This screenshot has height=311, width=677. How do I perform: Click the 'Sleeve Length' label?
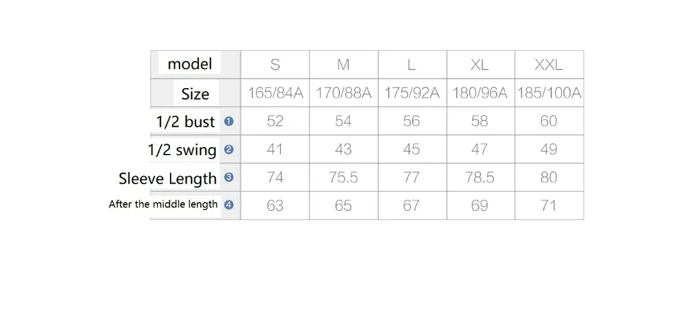167,178
